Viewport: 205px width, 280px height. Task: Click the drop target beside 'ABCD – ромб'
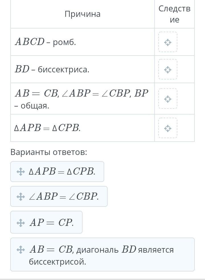tap(168, 42)
